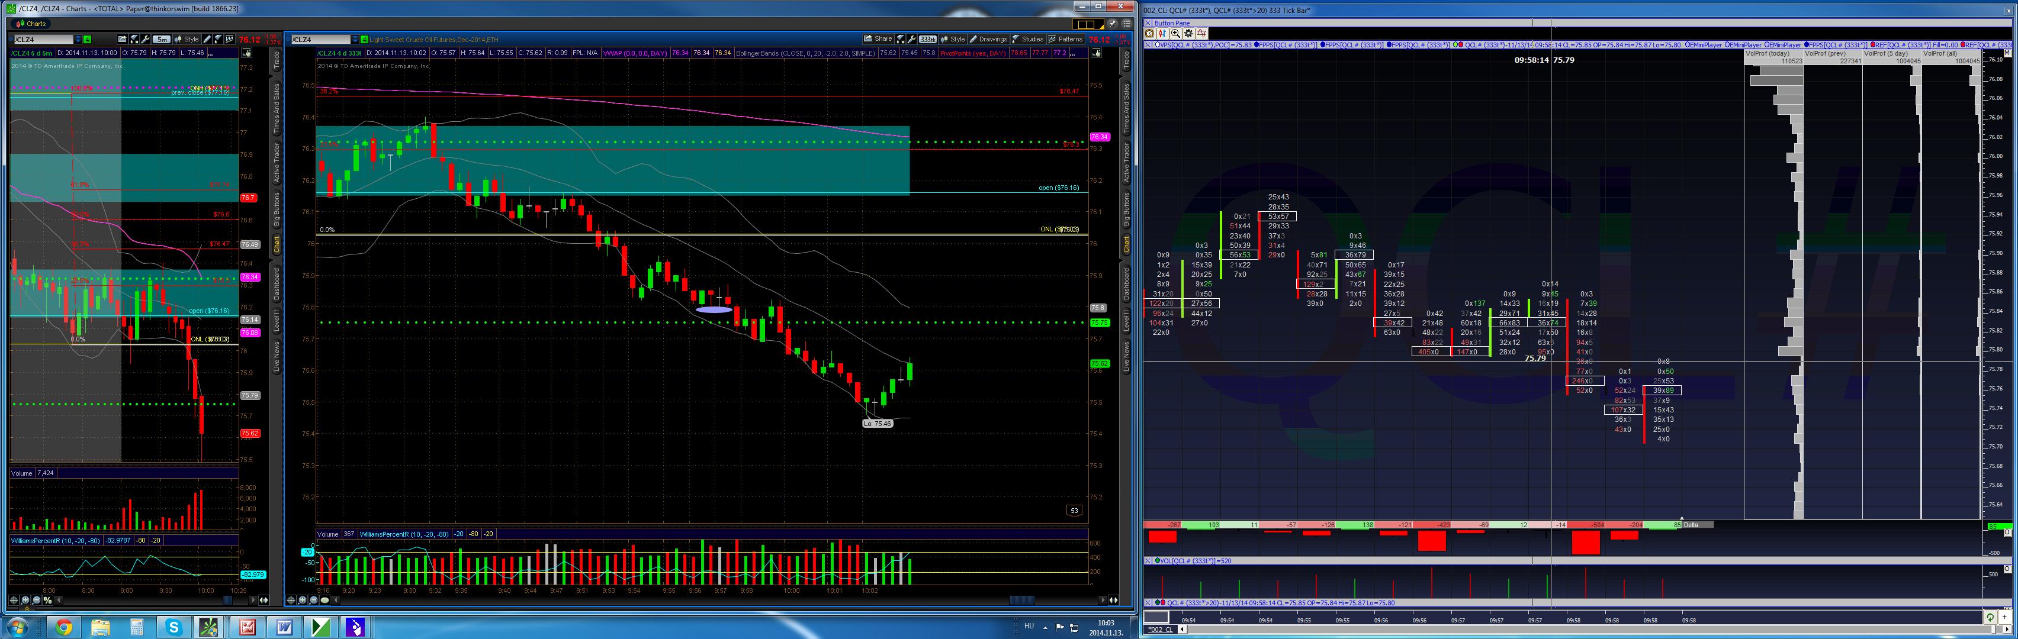
Task: Open Google Chrome from the taskbar
Action: (63, 627)
